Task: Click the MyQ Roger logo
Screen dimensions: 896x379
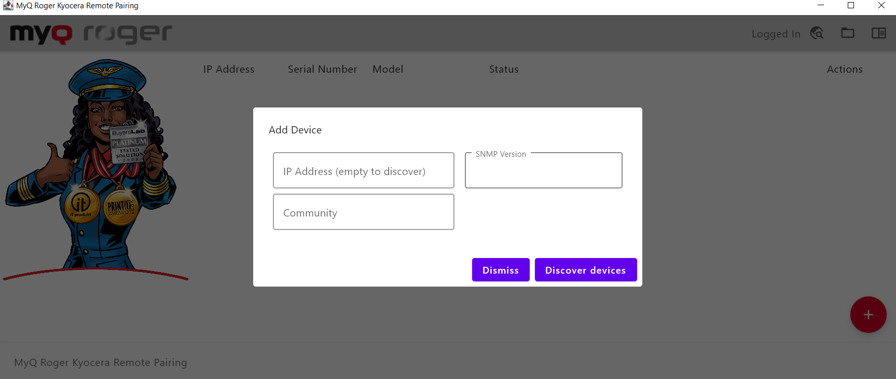Action: [x=91, y=34]
